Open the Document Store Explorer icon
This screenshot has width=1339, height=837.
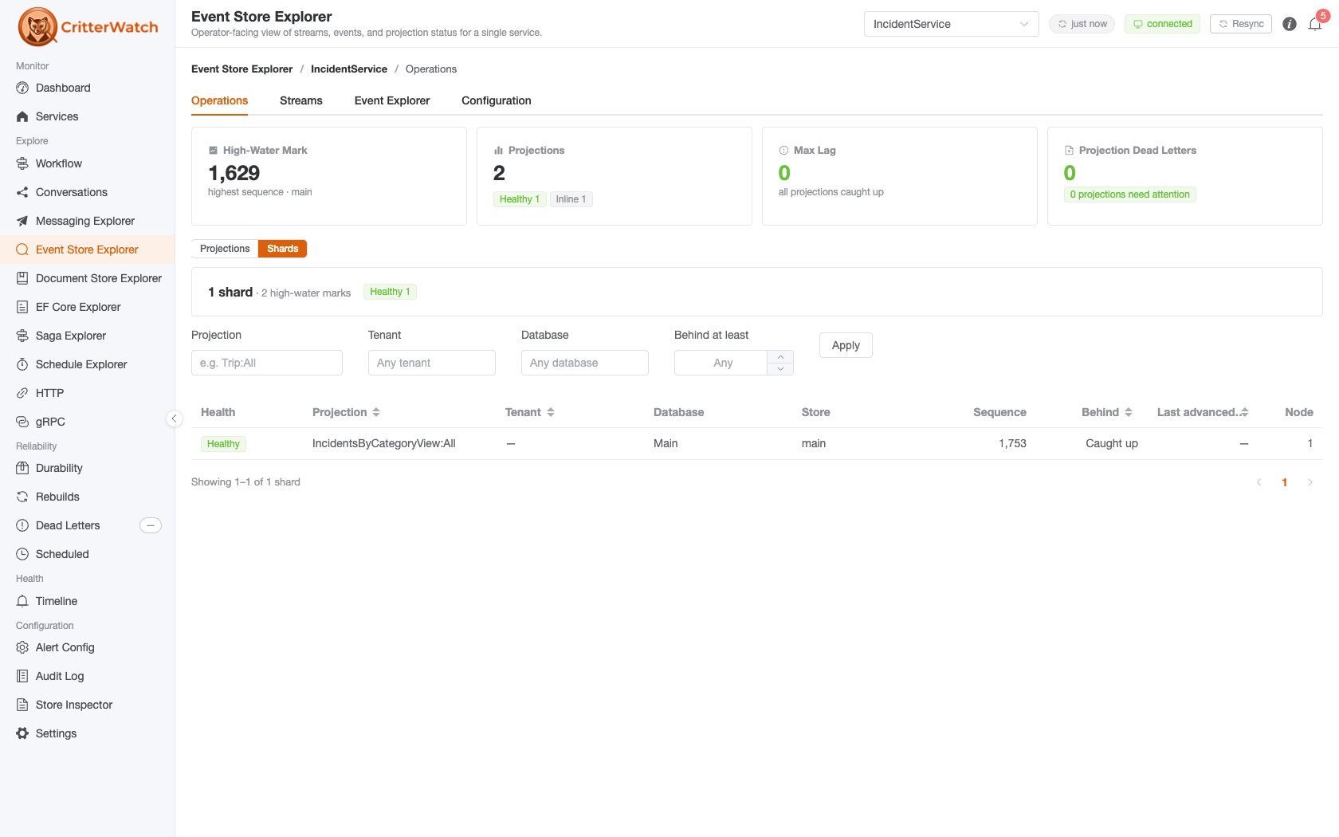22,278
